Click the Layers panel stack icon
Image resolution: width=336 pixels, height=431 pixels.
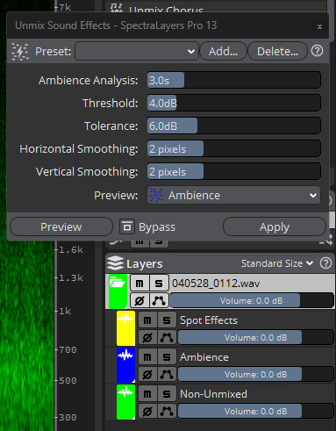(116, 263)
